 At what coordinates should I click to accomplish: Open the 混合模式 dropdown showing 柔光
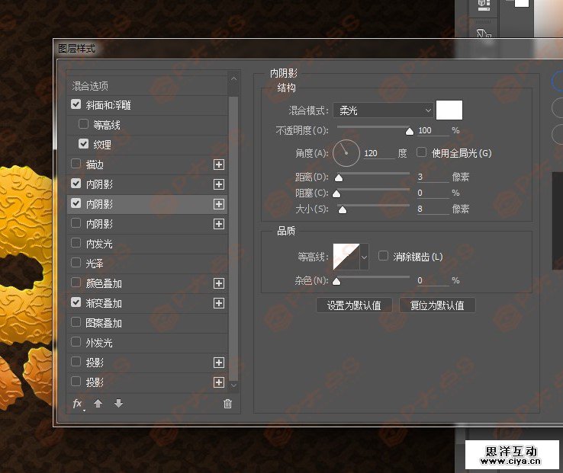tap(383, 110)
